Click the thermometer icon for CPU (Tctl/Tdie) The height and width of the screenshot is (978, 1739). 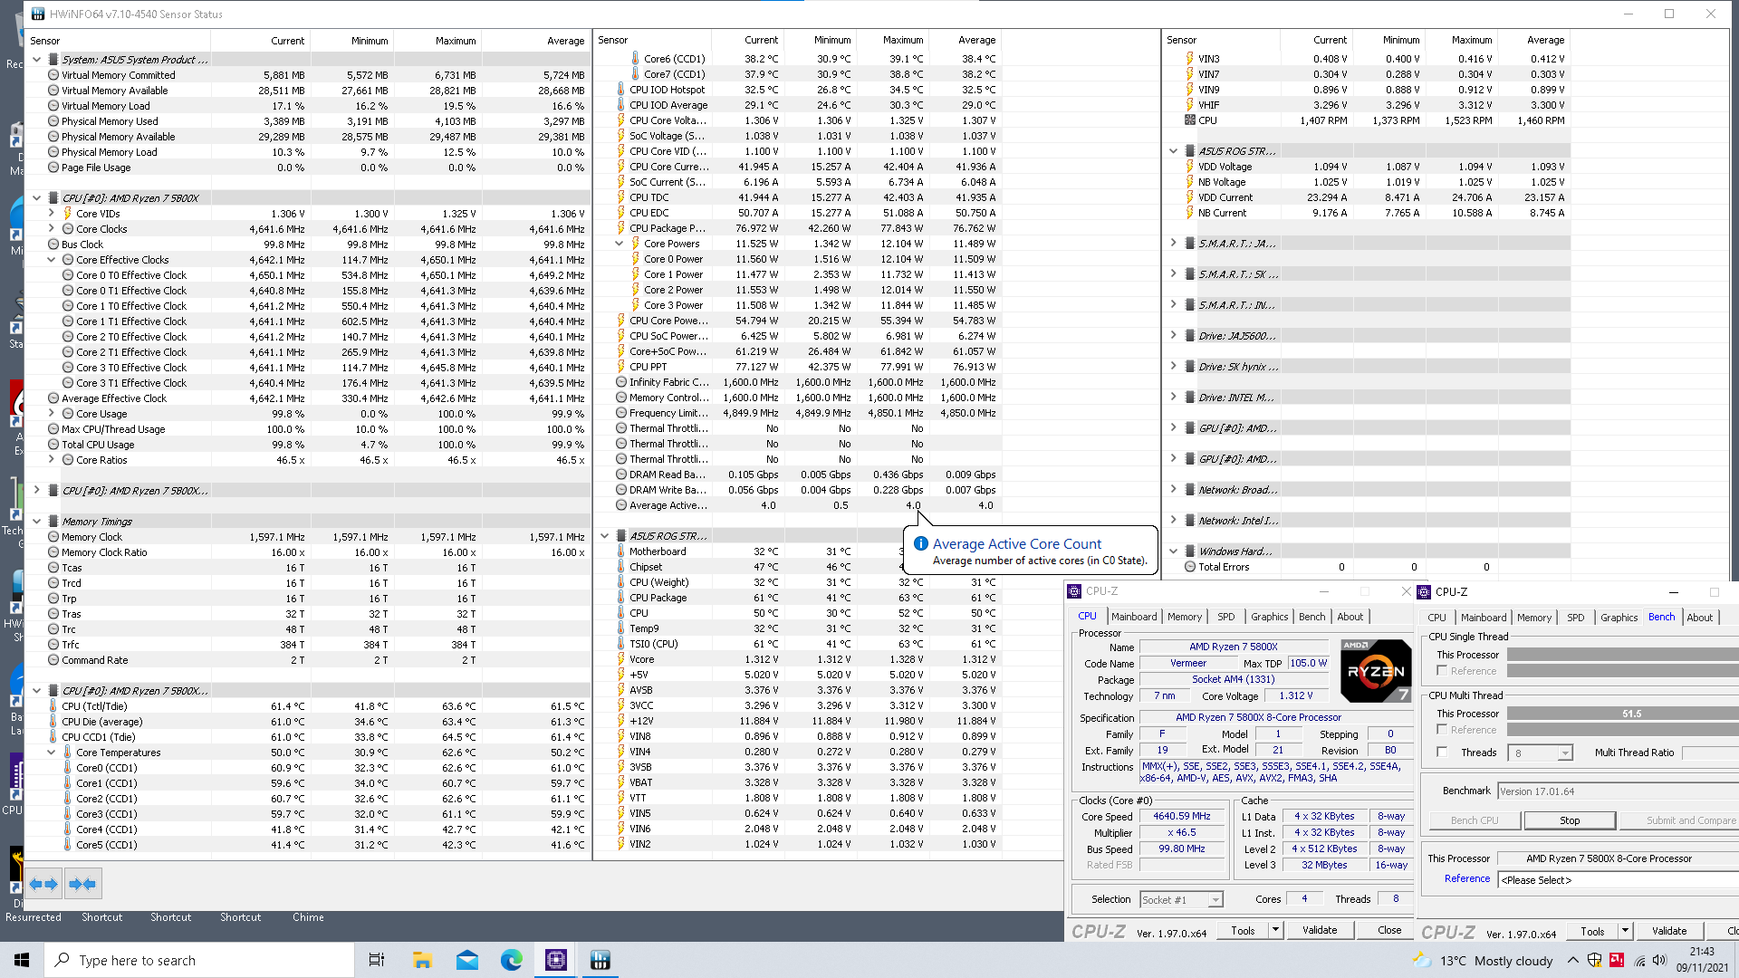tap(53, 706)
